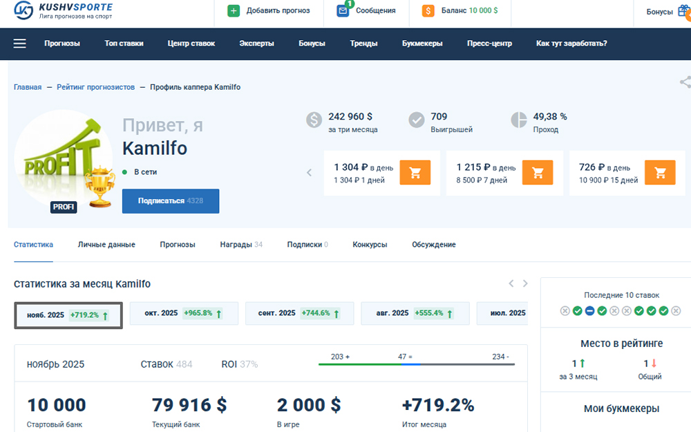The image size is (691, 432).
Task: Show next months with right chevron
Action: click(525, 283)
